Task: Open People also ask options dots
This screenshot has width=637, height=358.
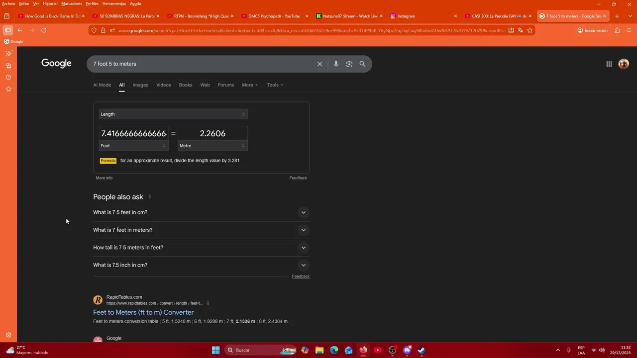Action: pos(150,197)
